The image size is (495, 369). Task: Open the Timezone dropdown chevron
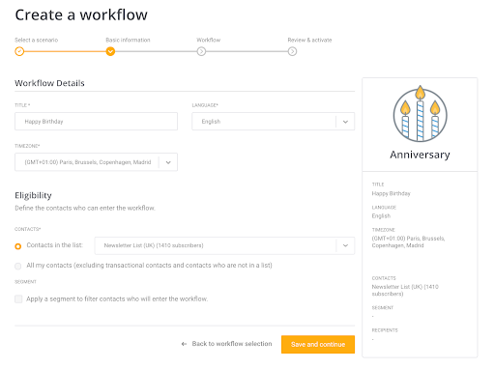point(168,162)
